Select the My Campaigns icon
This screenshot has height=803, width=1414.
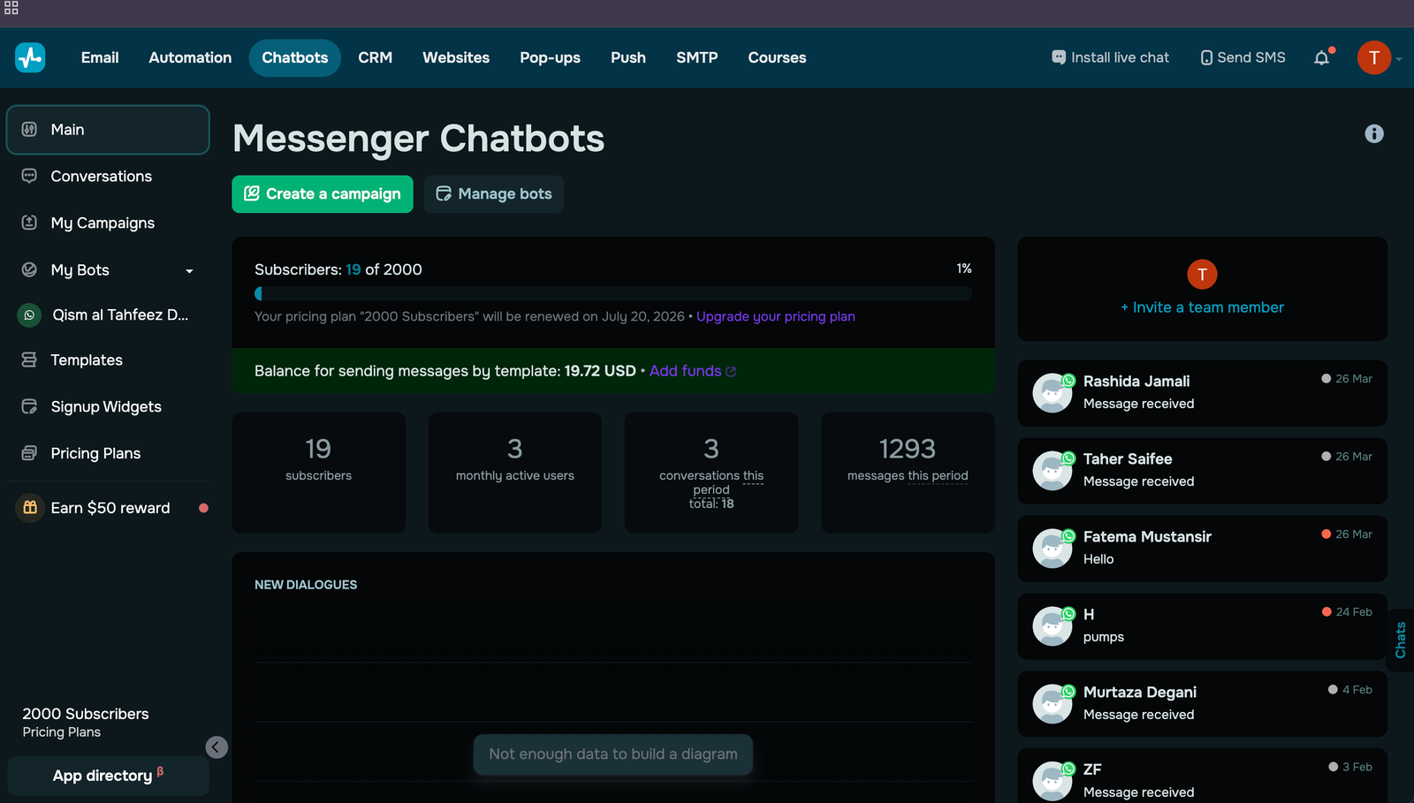[x=29, y=223]
